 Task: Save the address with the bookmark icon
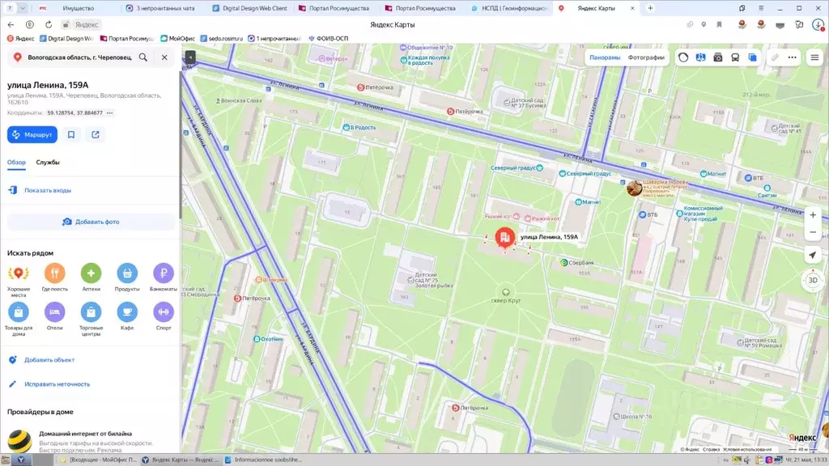pyautogui.click(x=71, y=135)
